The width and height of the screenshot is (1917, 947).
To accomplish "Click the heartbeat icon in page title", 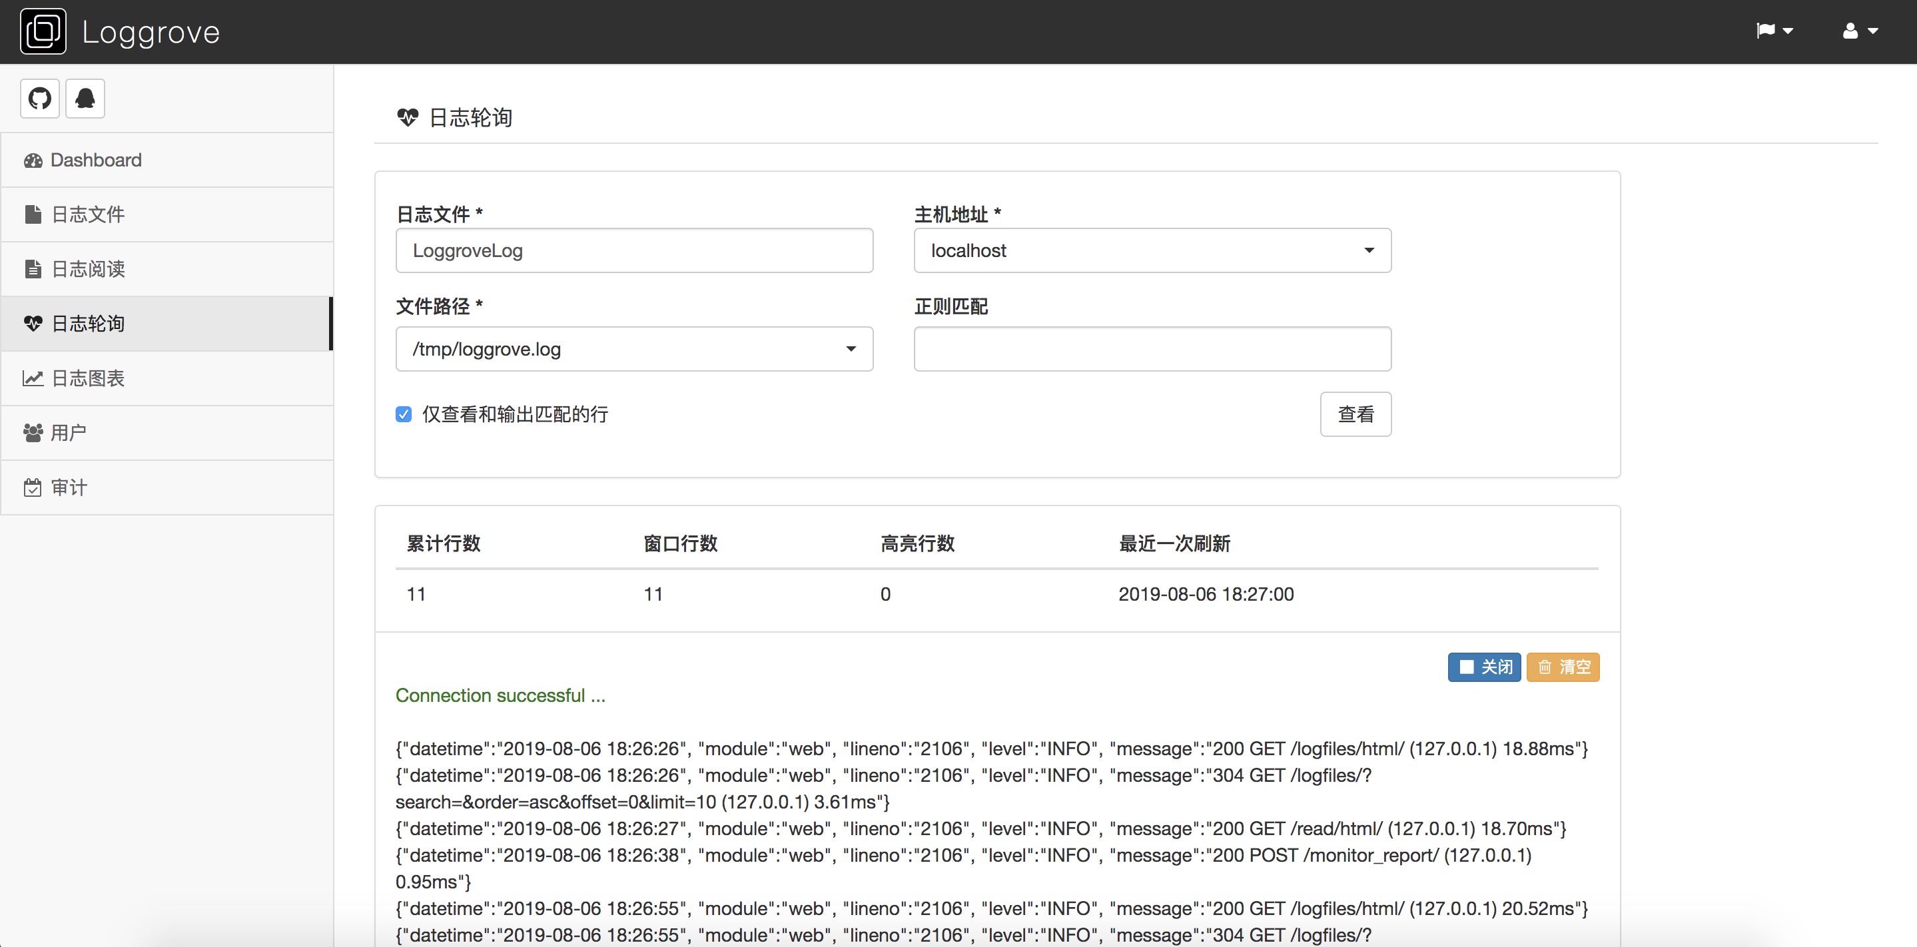I will [408, 117].
